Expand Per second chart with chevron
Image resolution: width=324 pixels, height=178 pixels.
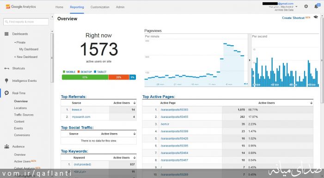[x=250, y=60]
